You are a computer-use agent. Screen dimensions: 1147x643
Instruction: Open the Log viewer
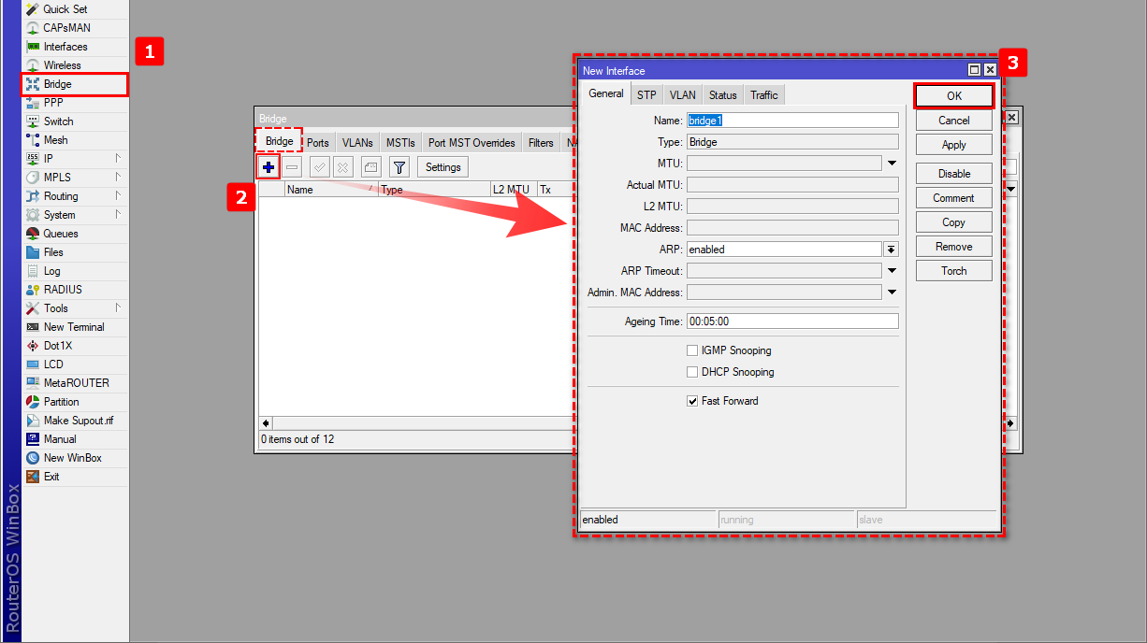[x=51, y=271]
